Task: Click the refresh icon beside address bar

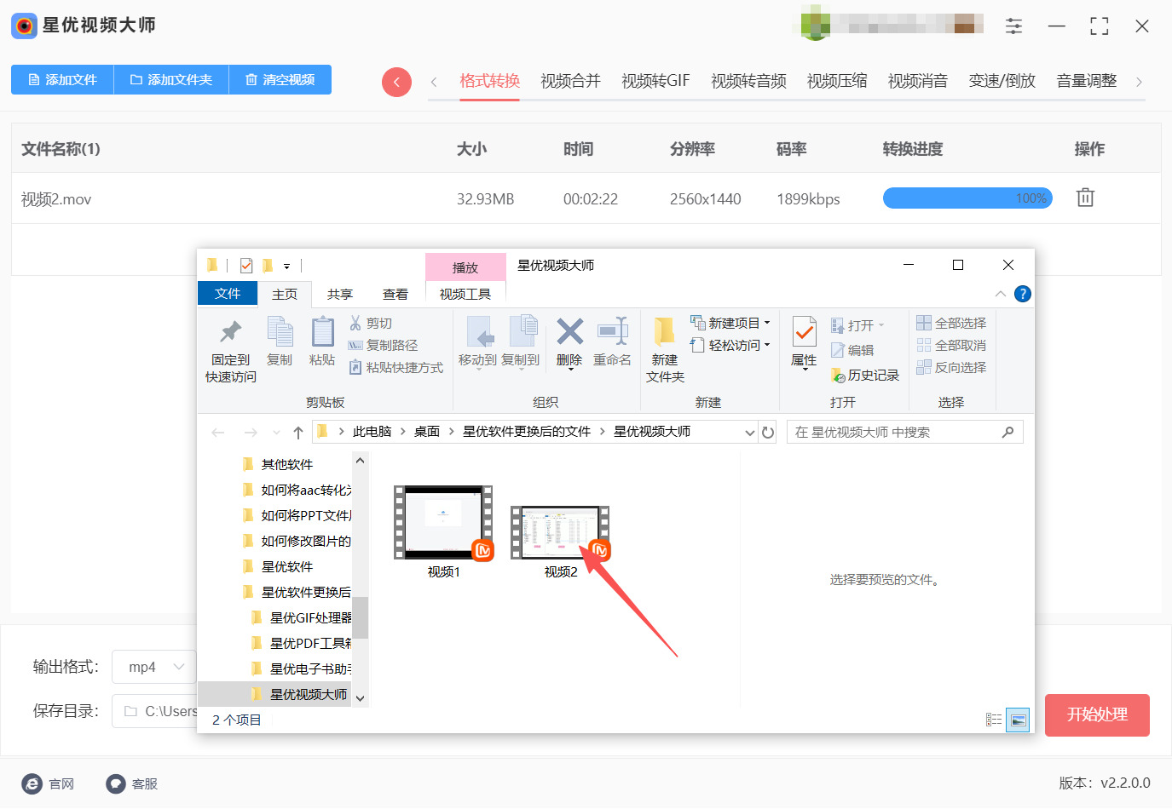Action: tap(768, 433)
